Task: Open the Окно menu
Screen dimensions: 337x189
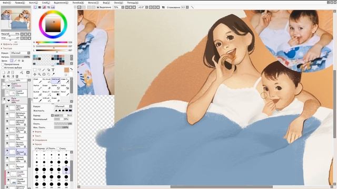Action: [x=118, y=3]
